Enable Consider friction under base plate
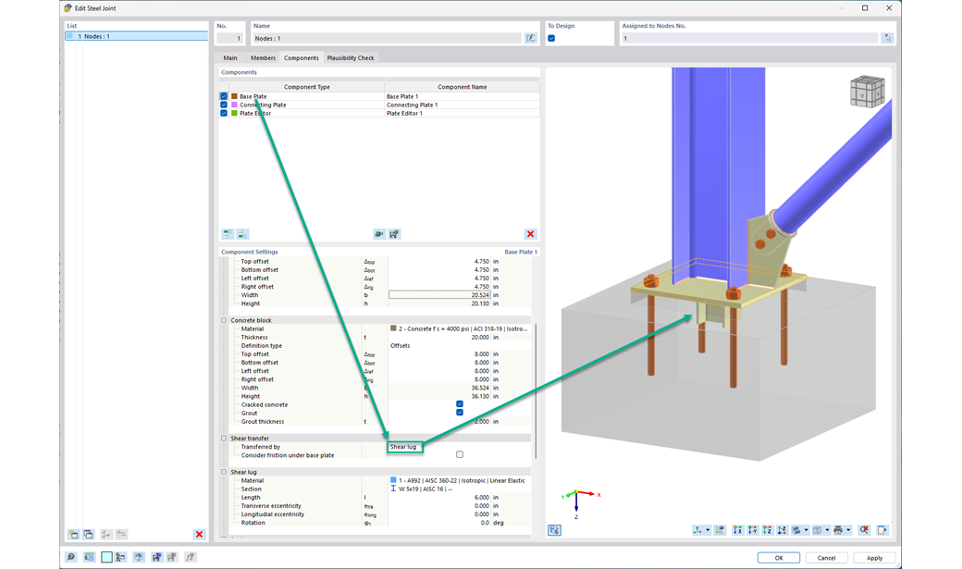The width and height of the screenshot is (962, 569). point(460,455)
